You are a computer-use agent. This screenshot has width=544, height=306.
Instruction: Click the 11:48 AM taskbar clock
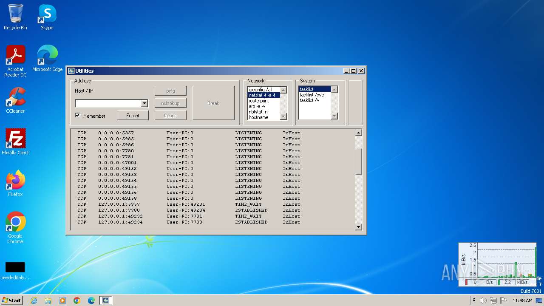pyautogui.click(x=522, y=300)
